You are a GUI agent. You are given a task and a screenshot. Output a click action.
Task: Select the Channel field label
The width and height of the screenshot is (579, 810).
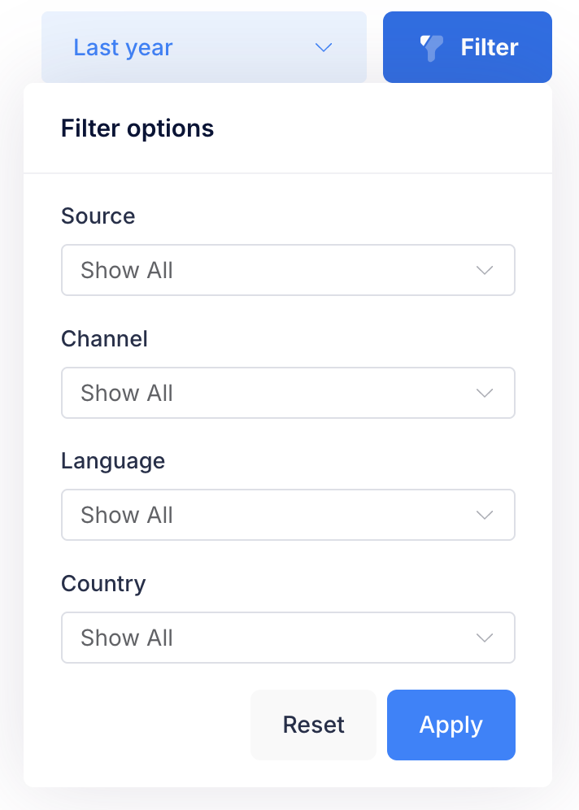104,339
